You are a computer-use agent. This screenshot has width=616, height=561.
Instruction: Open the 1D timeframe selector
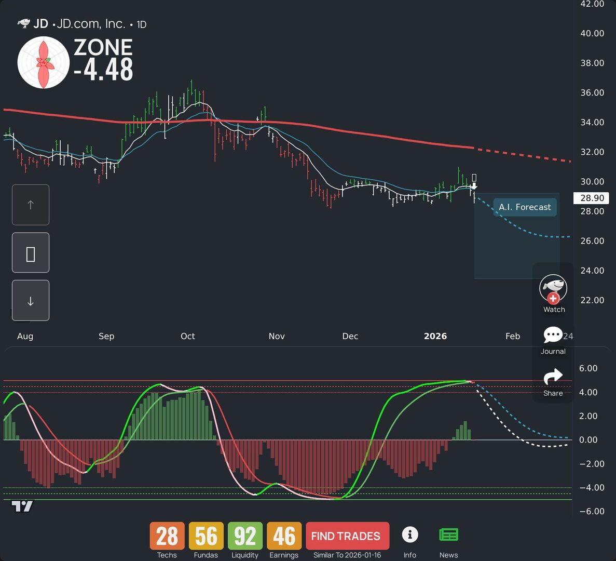(141, 24)
